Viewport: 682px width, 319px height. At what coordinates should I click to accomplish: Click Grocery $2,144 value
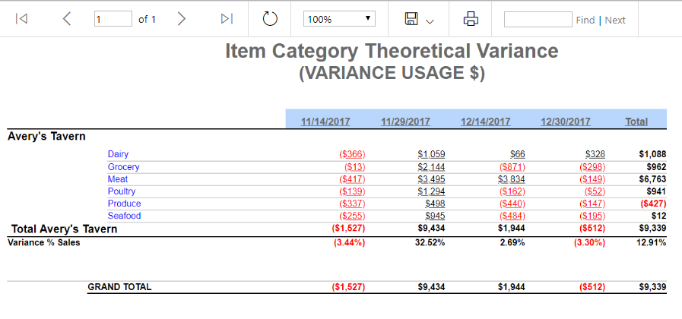pos(431,167)
